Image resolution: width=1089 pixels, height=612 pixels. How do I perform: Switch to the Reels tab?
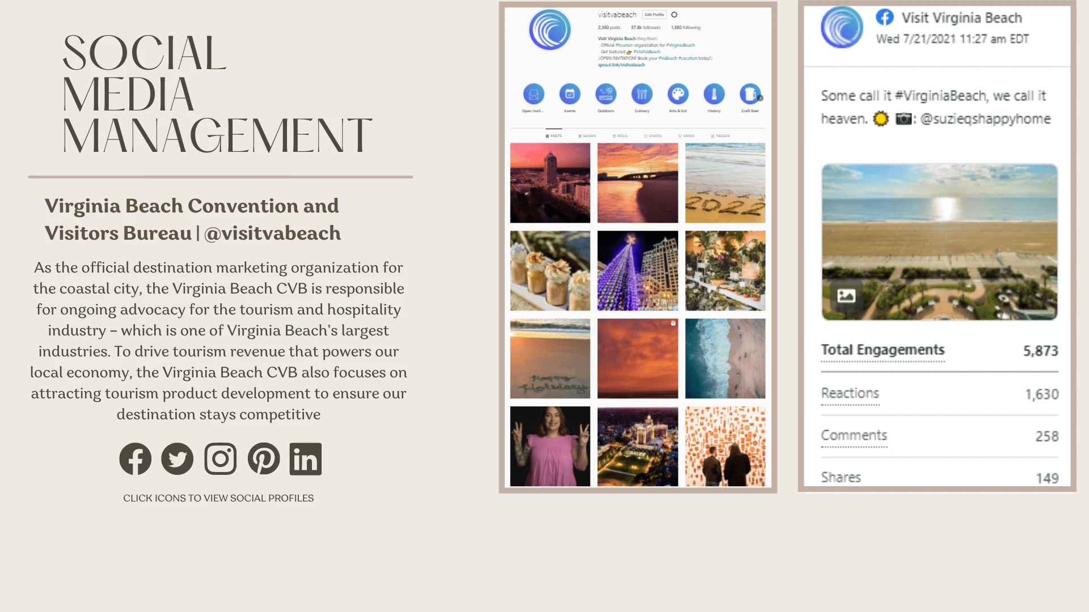(x=620, y=136)
